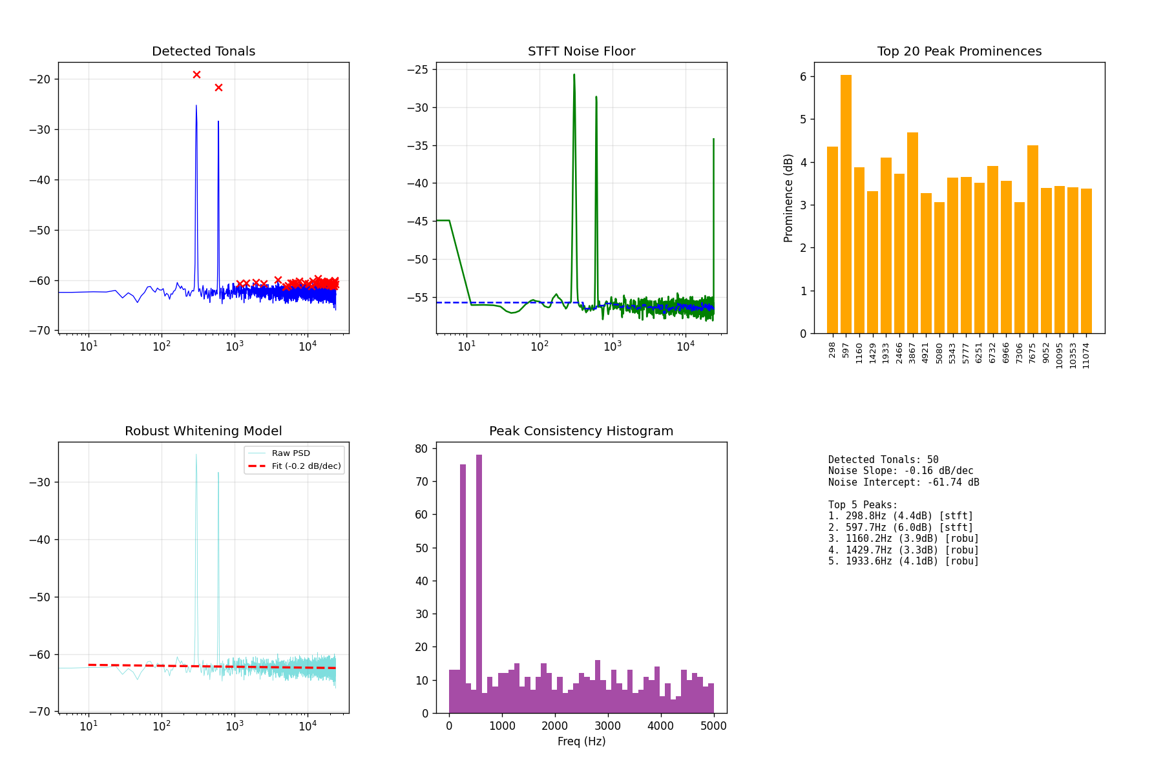Screen dimensions: 1163x775
Task: Select the bar for 3867 Hz prominence
Action: coord(914,232)
